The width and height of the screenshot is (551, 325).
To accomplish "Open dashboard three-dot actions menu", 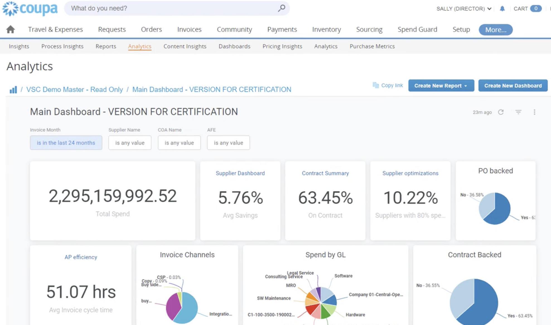I will point(534,112).
